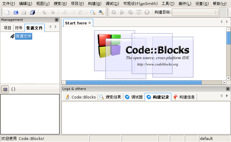The height and width of the screenshot is (142, 231).
Task: Click editor tab previous arrow
Action: click(222, 22)
